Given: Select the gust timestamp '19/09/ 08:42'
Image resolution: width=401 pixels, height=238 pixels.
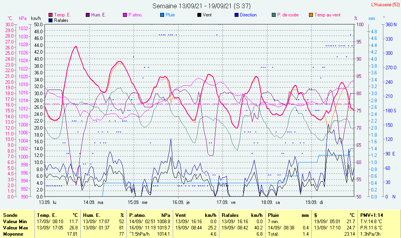Looking at the screenshot, I should tap(235, 228).
